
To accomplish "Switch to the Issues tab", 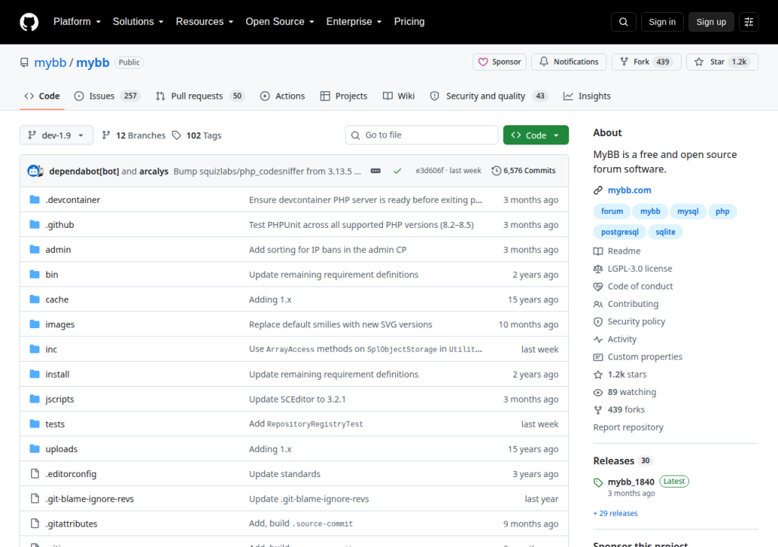I will (x=107, y=96).
